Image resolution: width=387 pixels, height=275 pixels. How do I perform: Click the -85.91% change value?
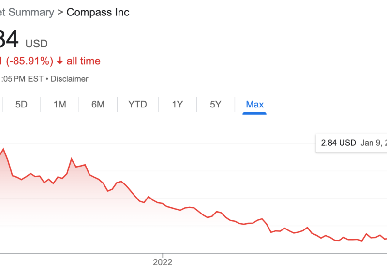coord(29,61)
